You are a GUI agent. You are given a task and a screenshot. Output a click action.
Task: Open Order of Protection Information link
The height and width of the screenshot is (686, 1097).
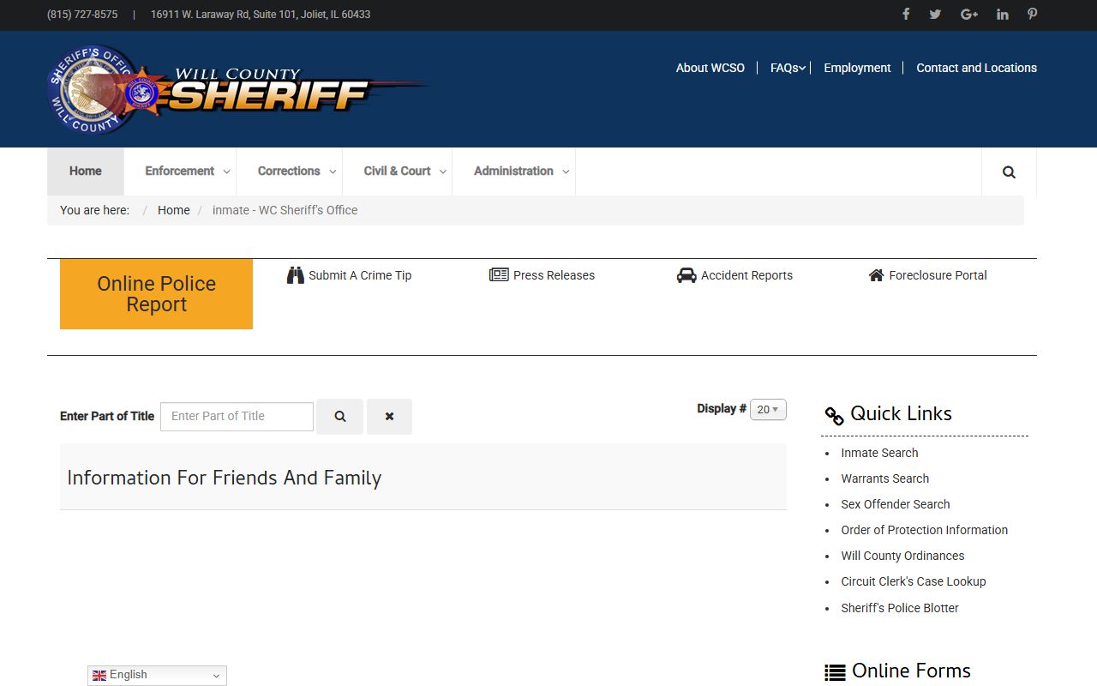[924, 530]
